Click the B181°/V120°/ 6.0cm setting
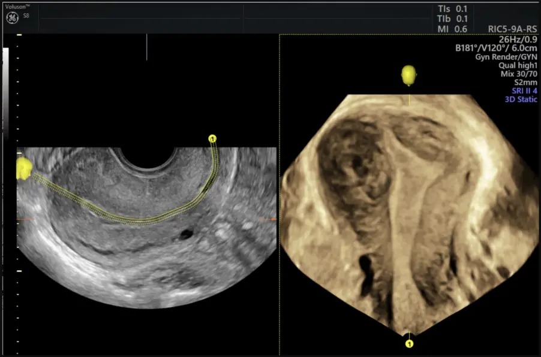Image resolution: width=541 pixels, height=357 pixels. (496, 48)
